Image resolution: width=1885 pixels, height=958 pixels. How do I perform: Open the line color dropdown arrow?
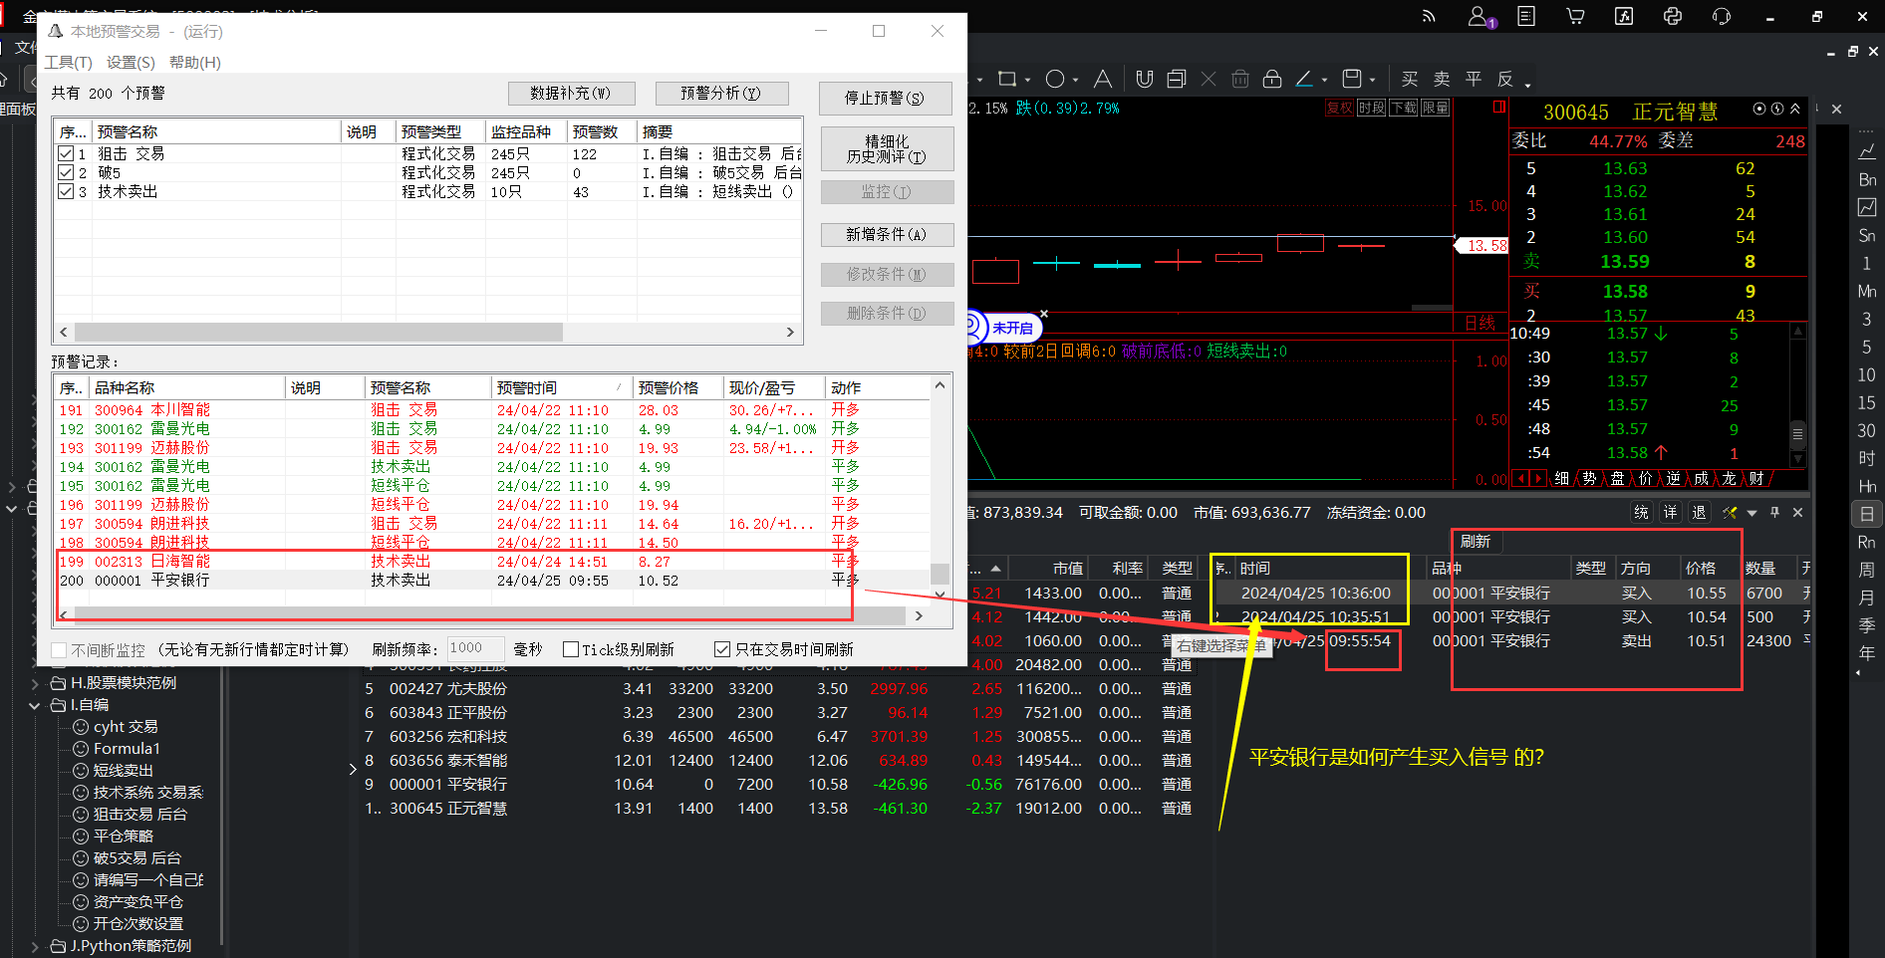1325,80
